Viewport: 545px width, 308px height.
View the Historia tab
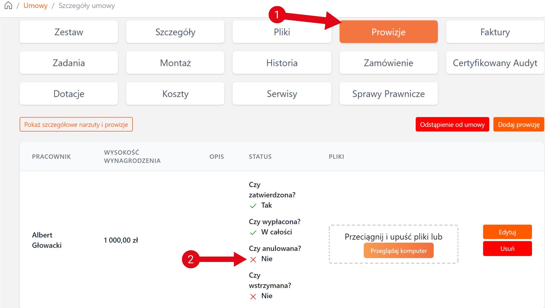coord(282,63)
